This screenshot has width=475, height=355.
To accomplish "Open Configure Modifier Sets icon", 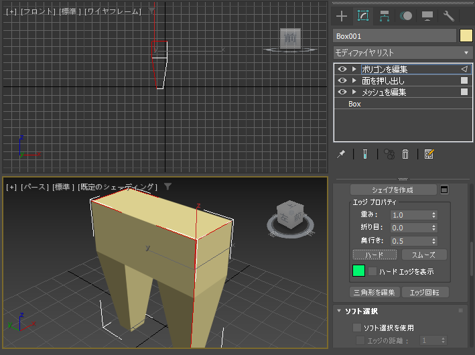I will tap(429, 154).
